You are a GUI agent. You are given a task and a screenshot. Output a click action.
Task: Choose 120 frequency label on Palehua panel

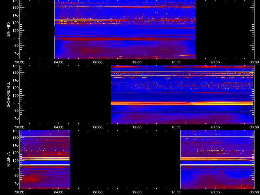point(16,153)
